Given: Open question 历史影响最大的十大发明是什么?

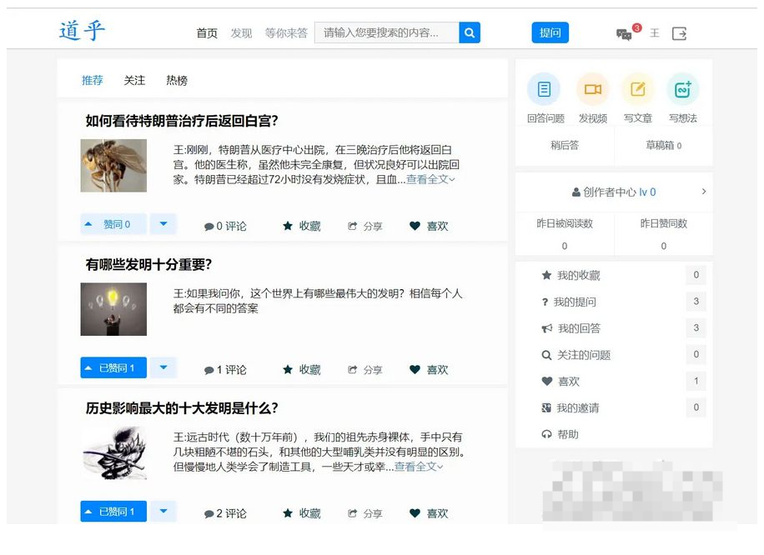Looking at the screenshot, I should [x=182, y=408].
